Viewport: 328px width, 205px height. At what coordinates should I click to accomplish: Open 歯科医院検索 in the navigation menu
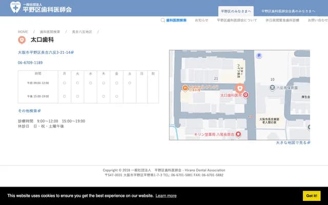tap(176, 20)
